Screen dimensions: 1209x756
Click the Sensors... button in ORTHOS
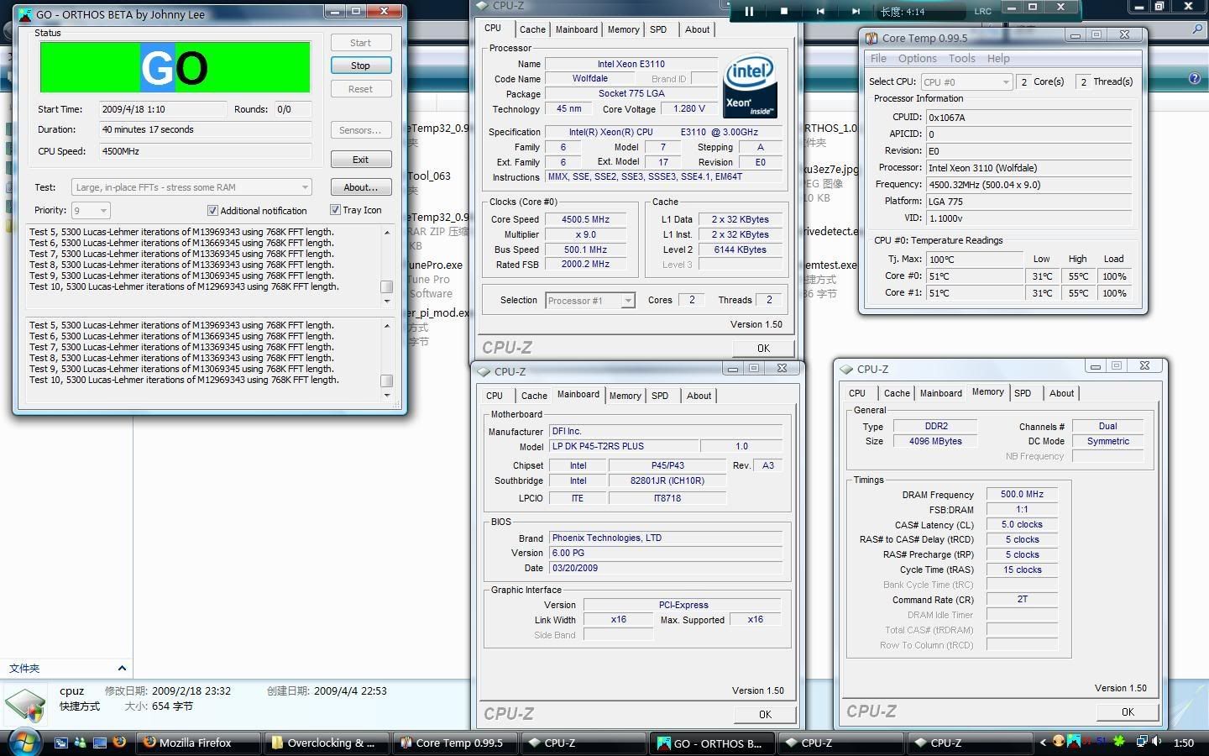(360, 130)
